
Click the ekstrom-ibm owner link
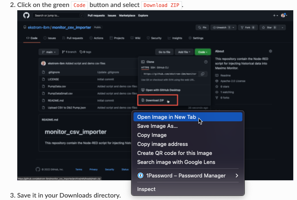[39, 27]
